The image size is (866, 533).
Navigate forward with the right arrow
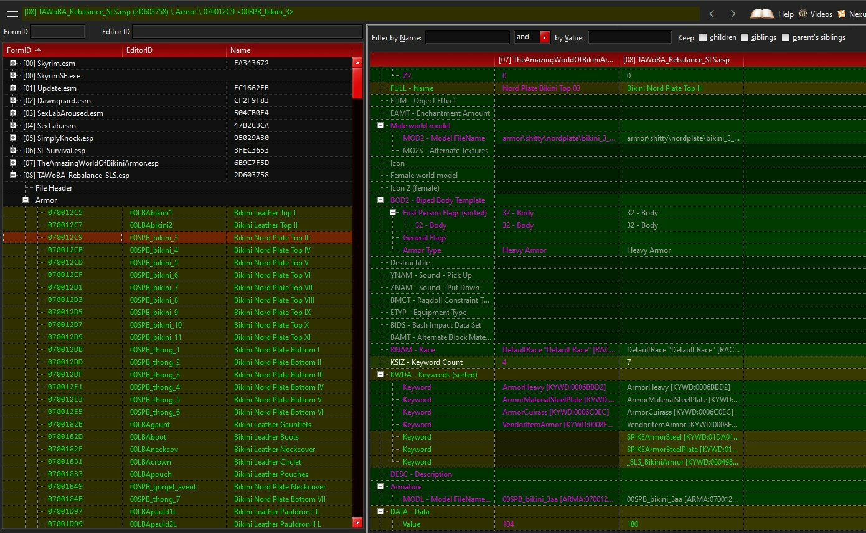[733, 13]
